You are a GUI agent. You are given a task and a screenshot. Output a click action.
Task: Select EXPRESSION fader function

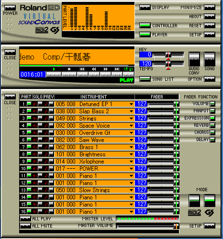click(x=212, y=118)
